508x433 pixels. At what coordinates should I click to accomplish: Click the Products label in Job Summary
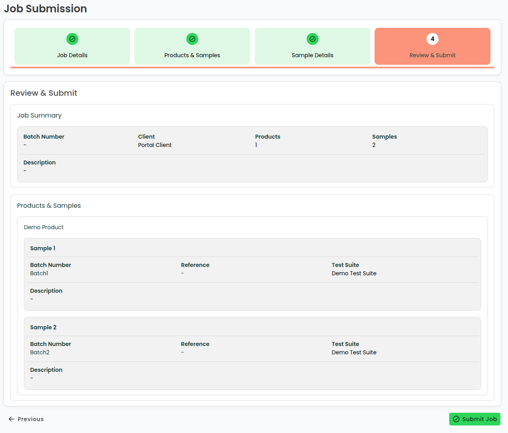[268, 137]
